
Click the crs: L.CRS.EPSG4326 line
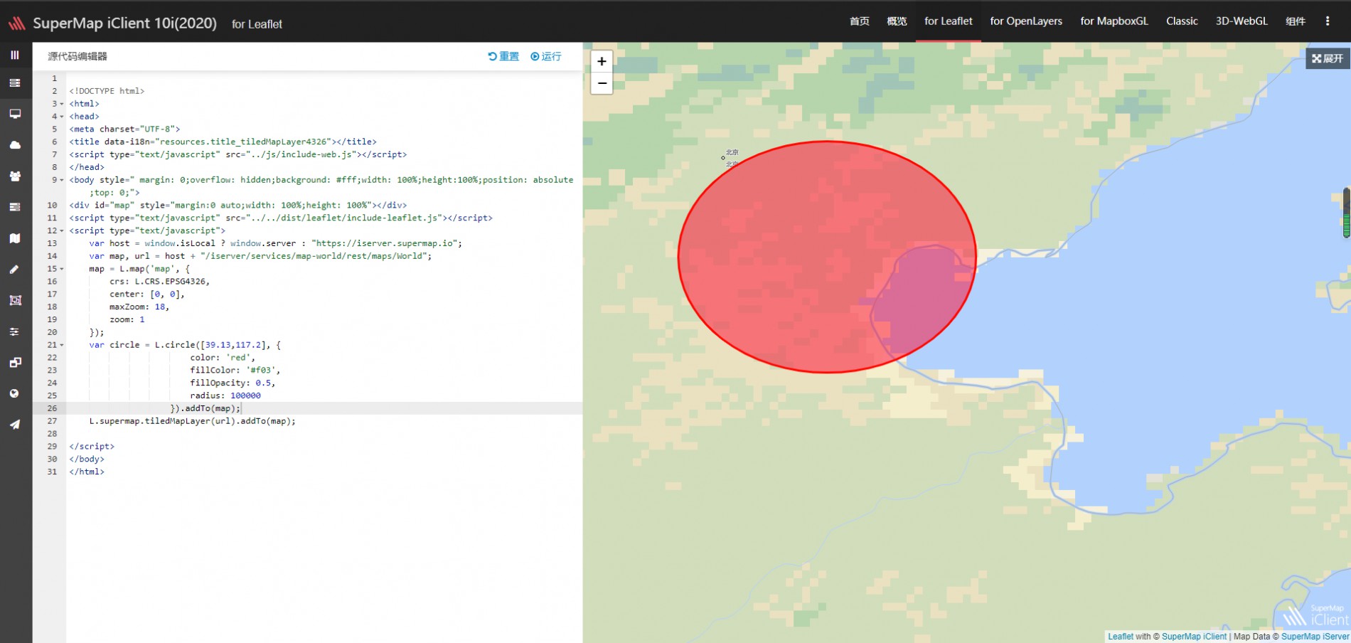tap(159, 282)
